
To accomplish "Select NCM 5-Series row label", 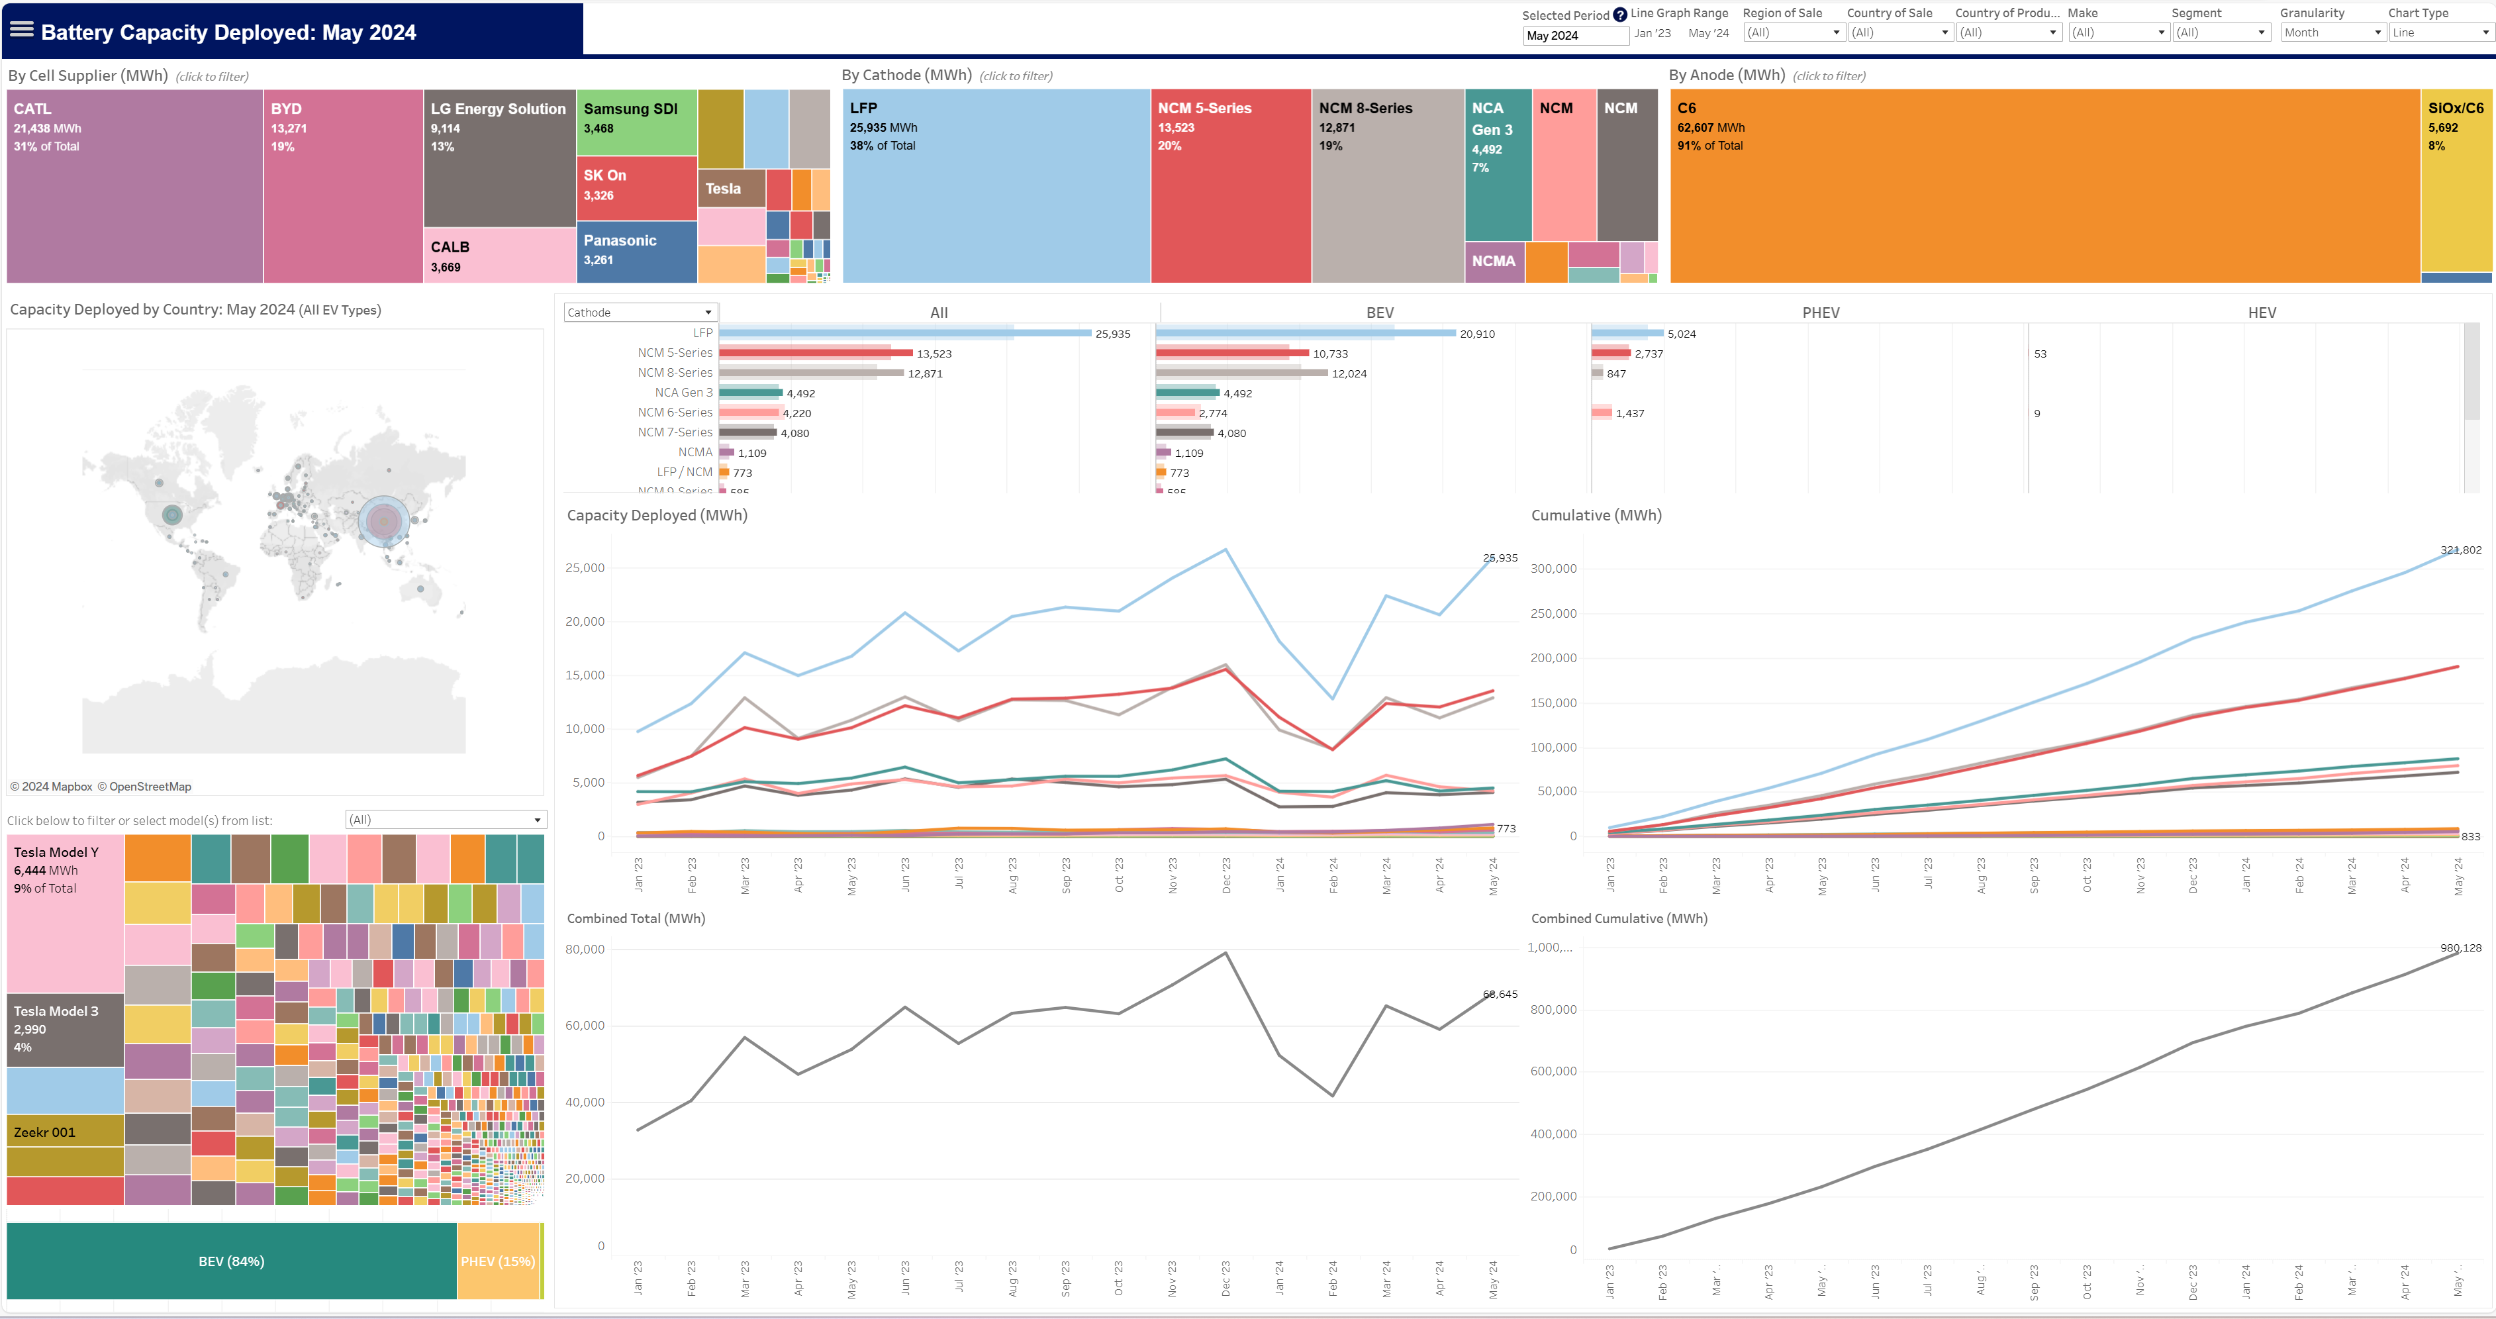I will 675,353.
